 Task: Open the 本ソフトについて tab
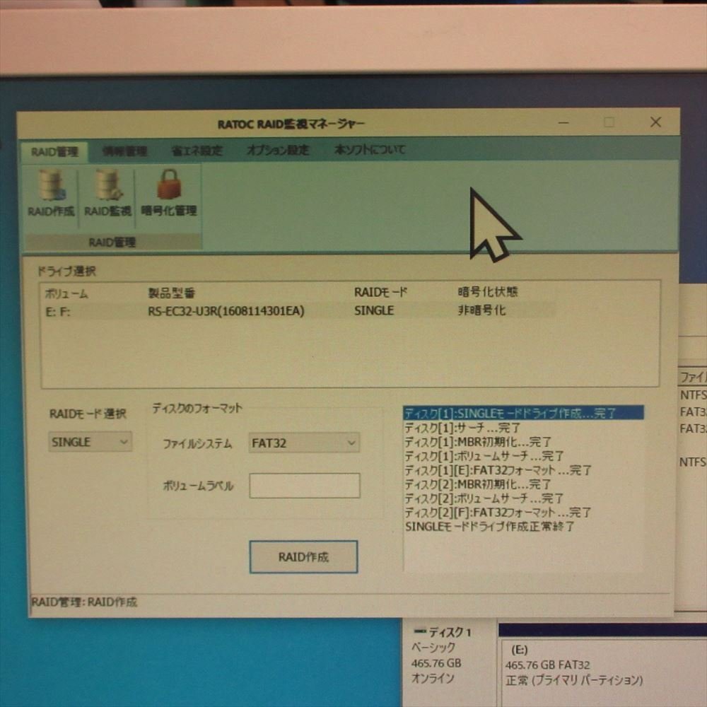pyautogui.click(x=370, y=149)
